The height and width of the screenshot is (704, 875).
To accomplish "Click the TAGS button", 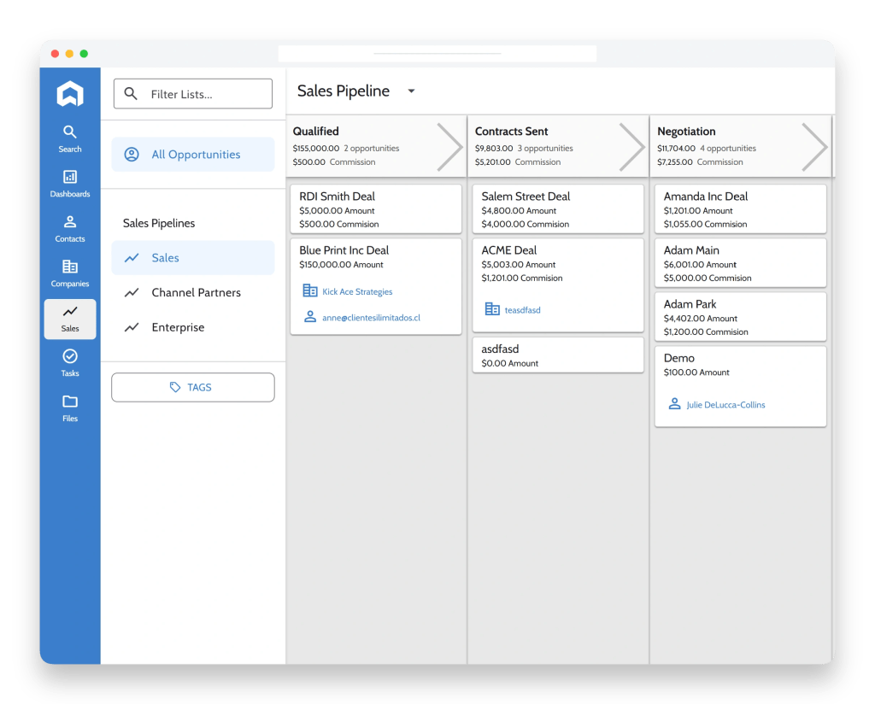I will [x=192, y=387].
